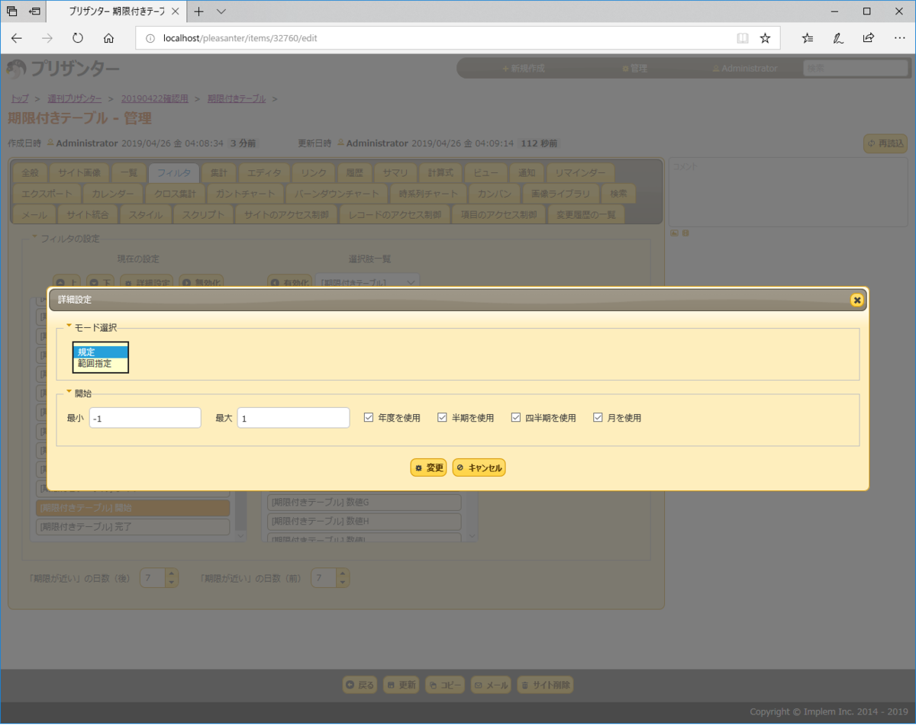Open the browser settings and more menu
This screenshot has height=726, width=916.
point(899,38)
